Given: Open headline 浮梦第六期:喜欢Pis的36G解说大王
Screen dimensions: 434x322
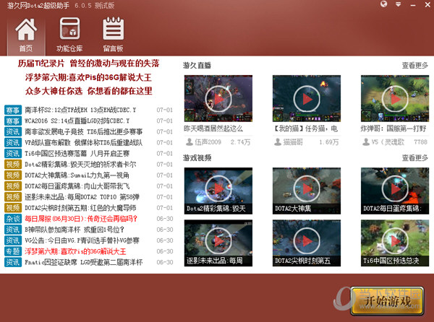Looking at the screenshot, I should (88, 77).
